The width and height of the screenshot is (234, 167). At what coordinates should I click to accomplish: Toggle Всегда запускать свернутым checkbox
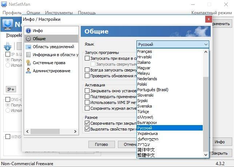tap(87, 70)
